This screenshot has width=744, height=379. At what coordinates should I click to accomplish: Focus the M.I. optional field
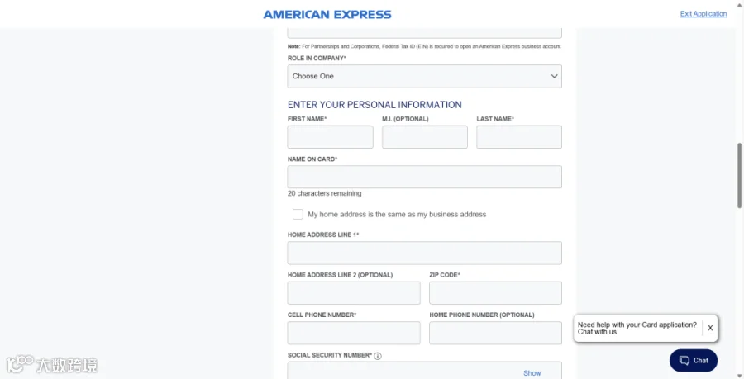425,137
